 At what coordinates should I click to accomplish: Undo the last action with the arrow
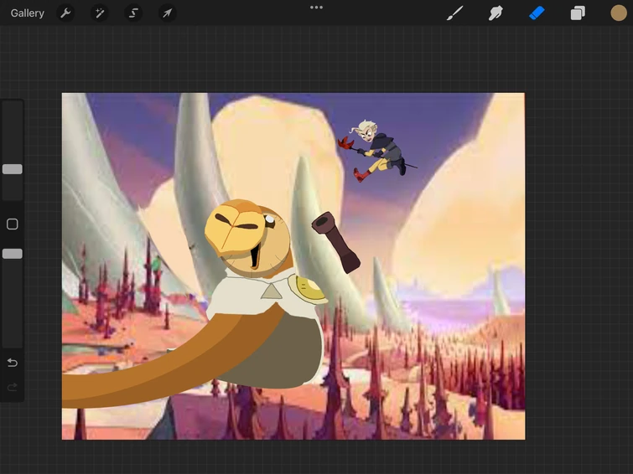click(13, 363)
